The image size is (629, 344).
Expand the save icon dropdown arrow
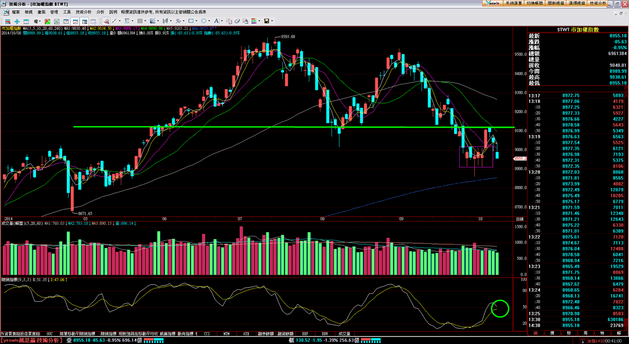point(272,21)
